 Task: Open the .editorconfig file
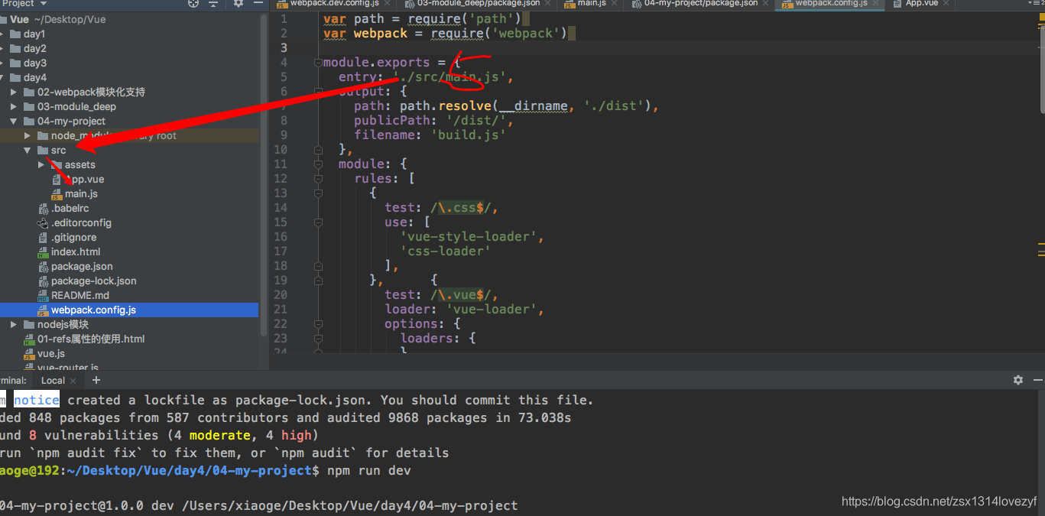coord(81,223)
